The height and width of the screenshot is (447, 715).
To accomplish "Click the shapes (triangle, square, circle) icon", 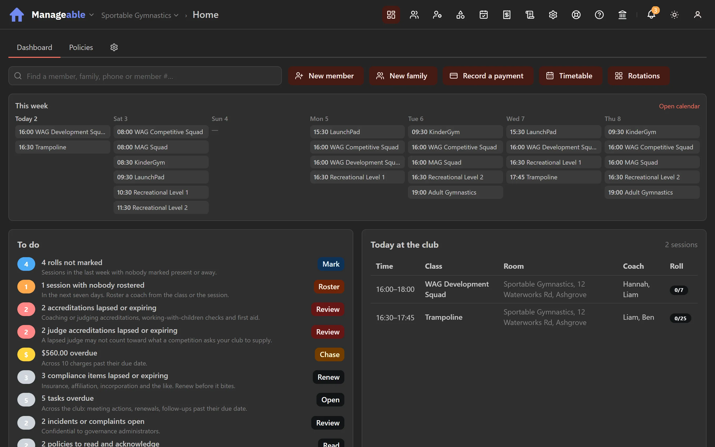I will tap(460, 15).
